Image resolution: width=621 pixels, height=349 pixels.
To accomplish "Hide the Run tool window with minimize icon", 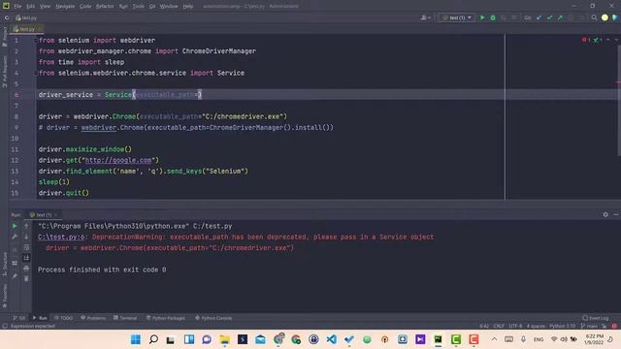I will coord(616,214).
